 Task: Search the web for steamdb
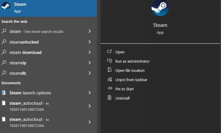pos(48,73)
